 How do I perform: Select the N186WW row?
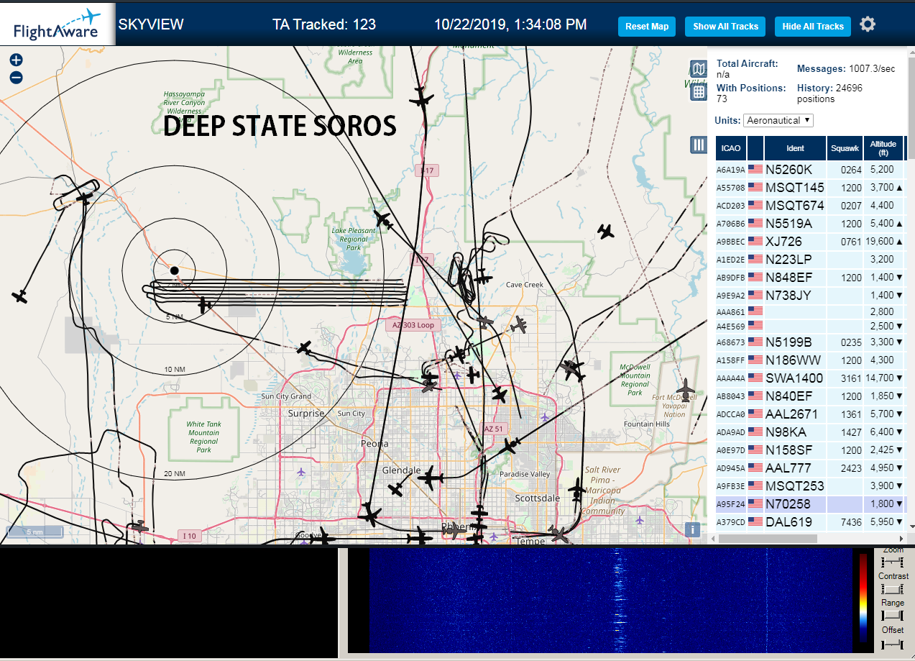click(x=810, y=360)
